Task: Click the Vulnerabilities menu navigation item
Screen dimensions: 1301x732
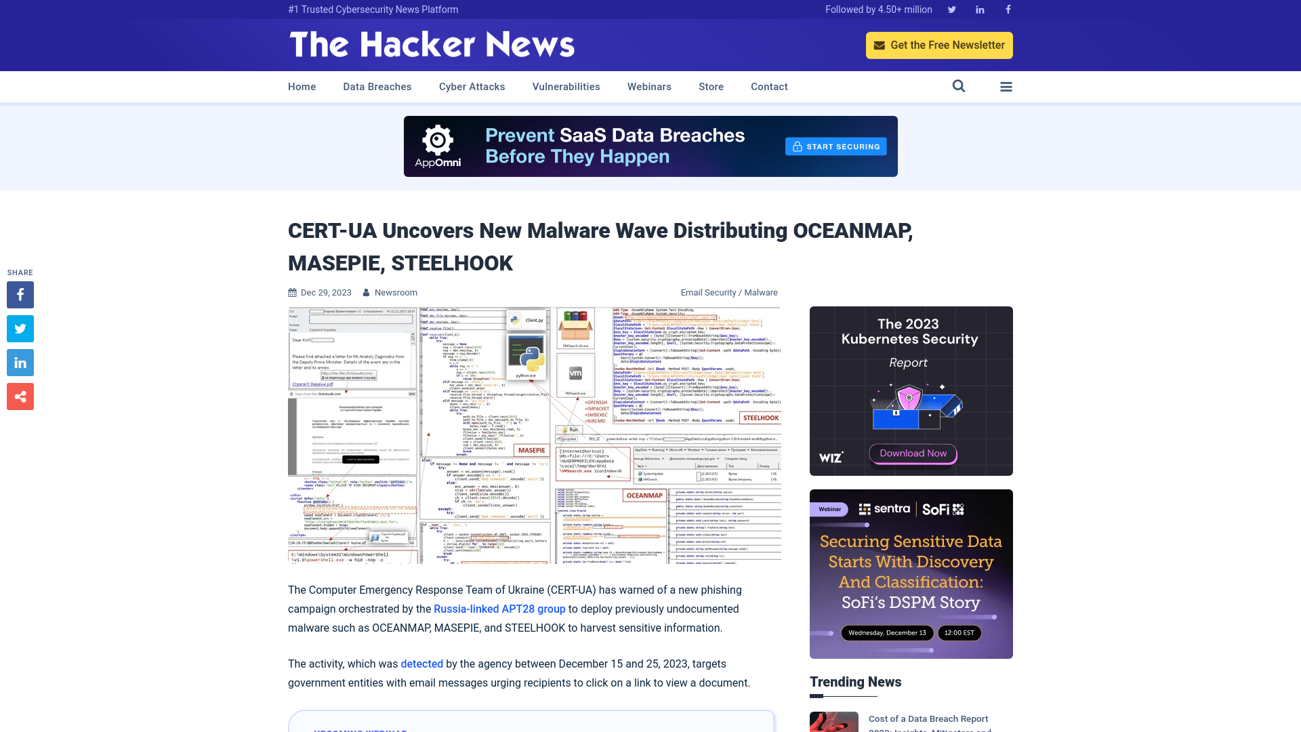Action: point(566,87)
